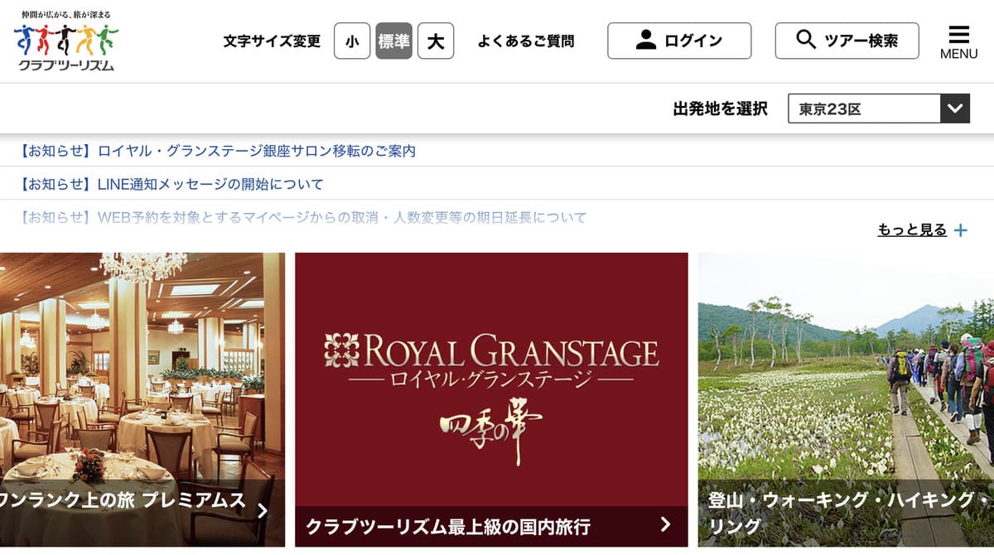Click the Club Tourism logo
994x555 pixels.
66,41
